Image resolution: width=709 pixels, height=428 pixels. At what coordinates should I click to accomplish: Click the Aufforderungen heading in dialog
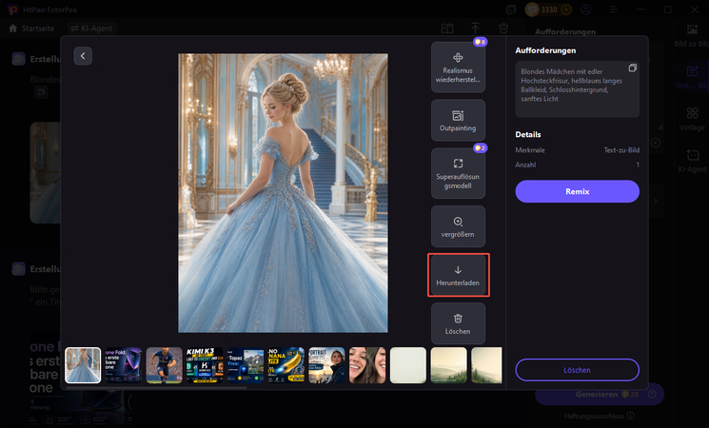click(545, 50)
